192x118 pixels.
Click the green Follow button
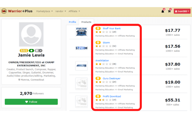(31, 102)
